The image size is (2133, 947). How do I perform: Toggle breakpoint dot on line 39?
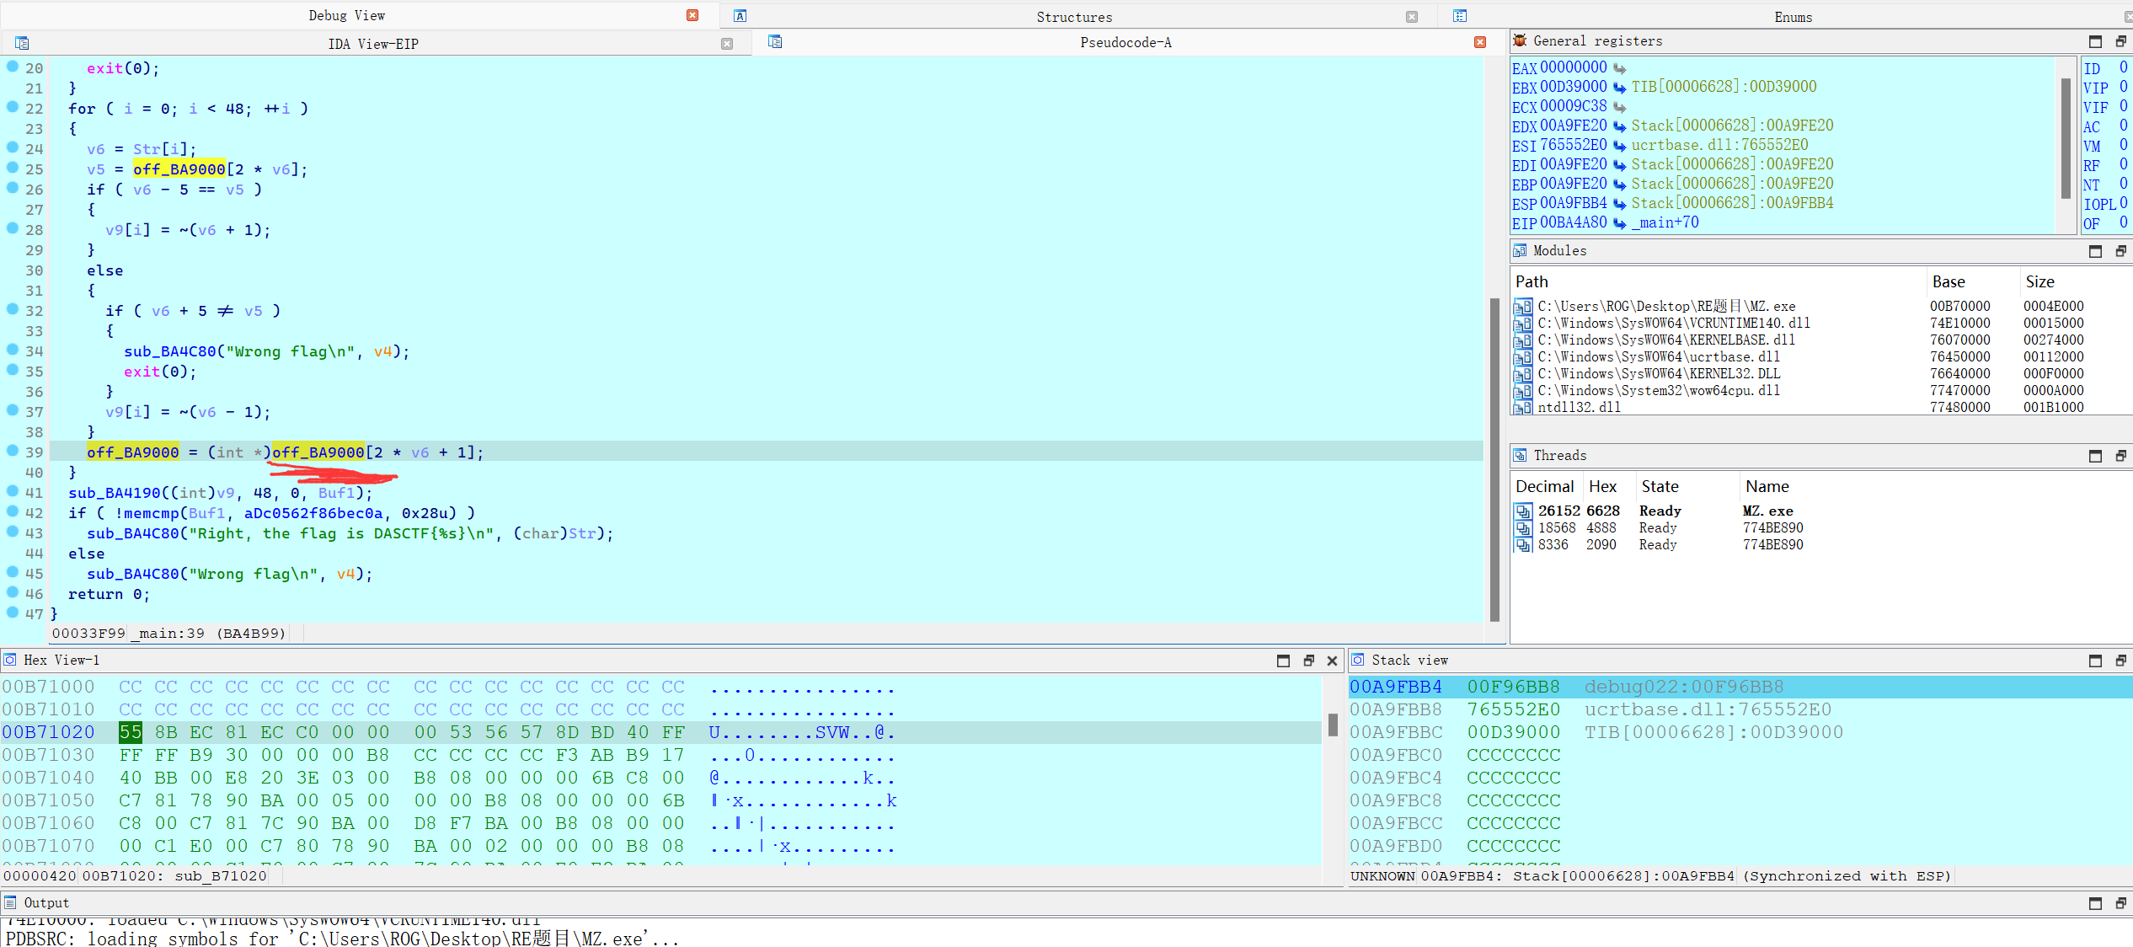coord(13,451)
